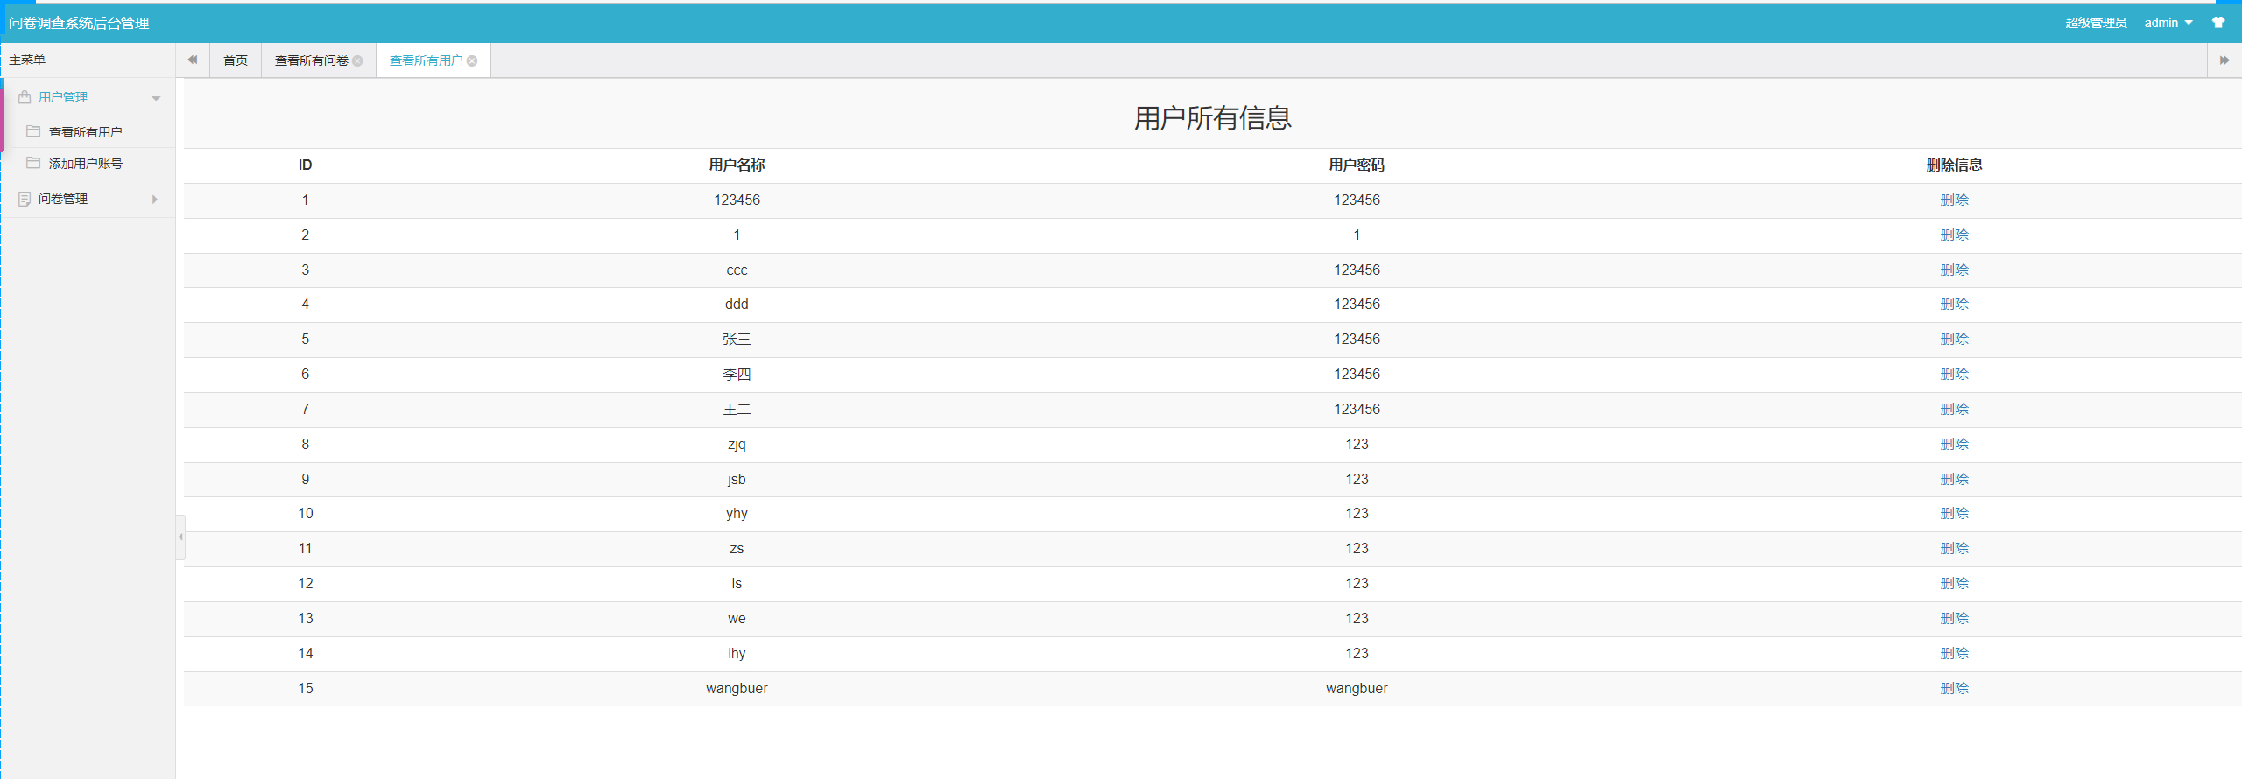Open 添加用户账号 in sidebar
This screenshot has width=2242, height=779.
click(x=86, y=164)
